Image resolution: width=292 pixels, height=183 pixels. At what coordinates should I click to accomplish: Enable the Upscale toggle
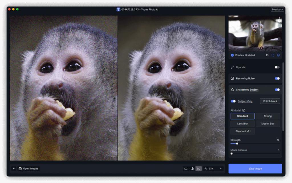pos(277,67)
